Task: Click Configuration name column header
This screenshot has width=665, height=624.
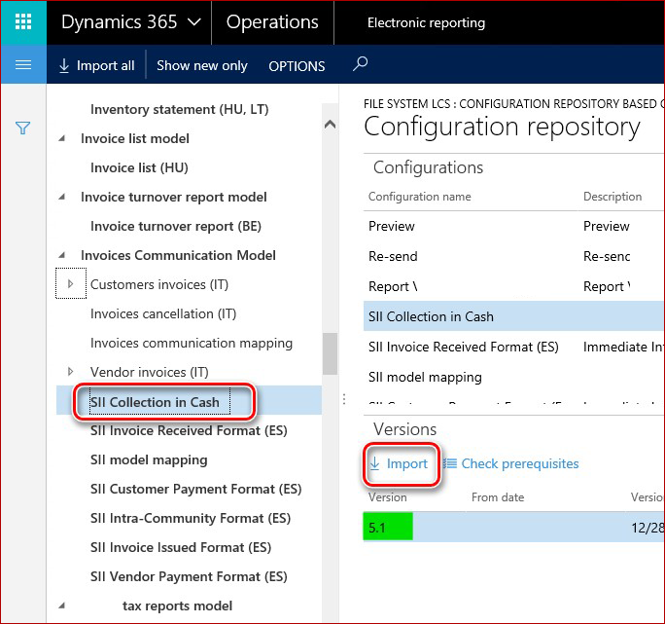Action: [x=419, y=197]
